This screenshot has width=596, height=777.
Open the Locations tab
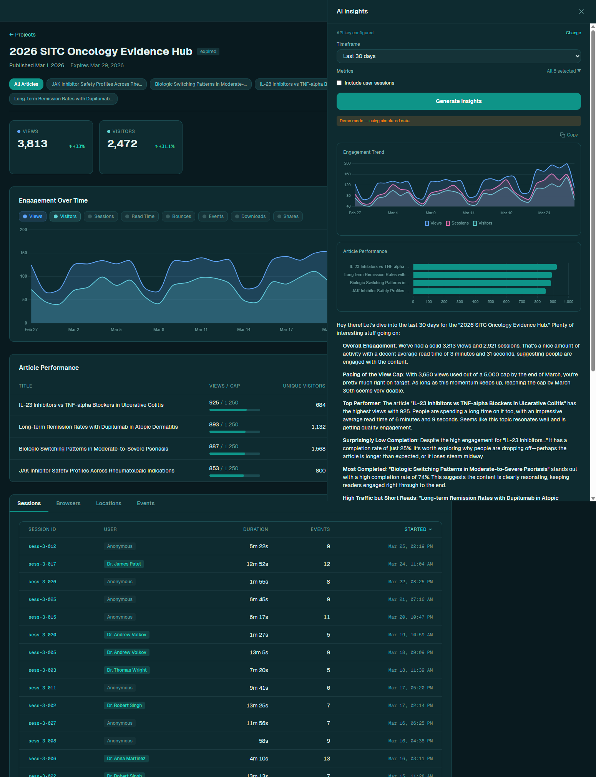(109, 503)
